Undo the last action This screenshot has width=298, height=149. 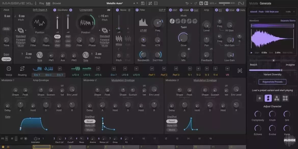coord(187,3)
